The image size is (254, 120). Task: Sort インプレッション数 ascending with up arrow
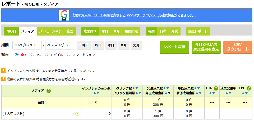tap(94, 93)
